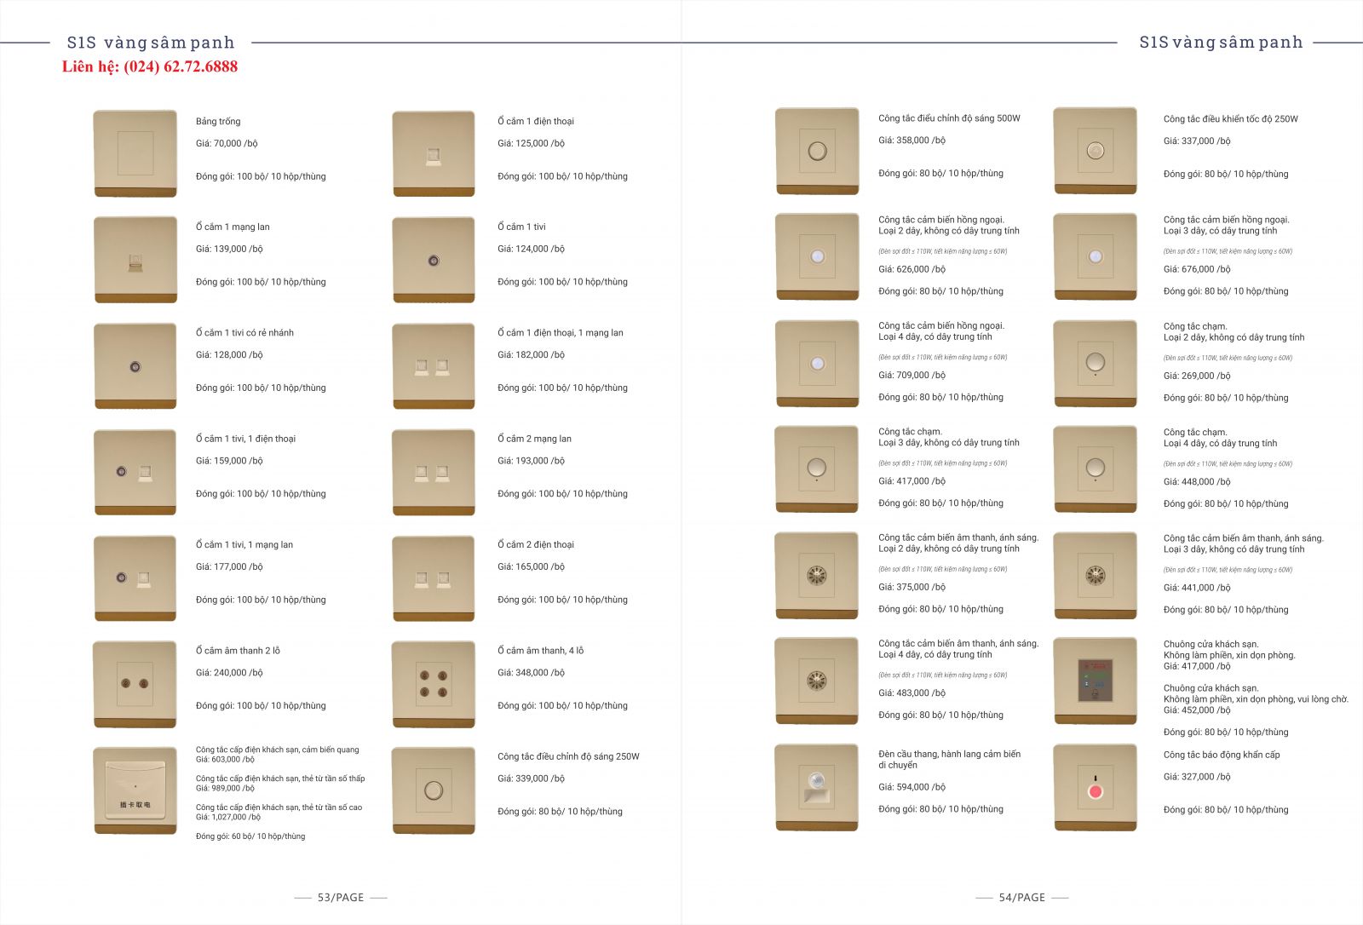Click the right page S1S vàng sâm panh heading

(x=1221, y=43)
